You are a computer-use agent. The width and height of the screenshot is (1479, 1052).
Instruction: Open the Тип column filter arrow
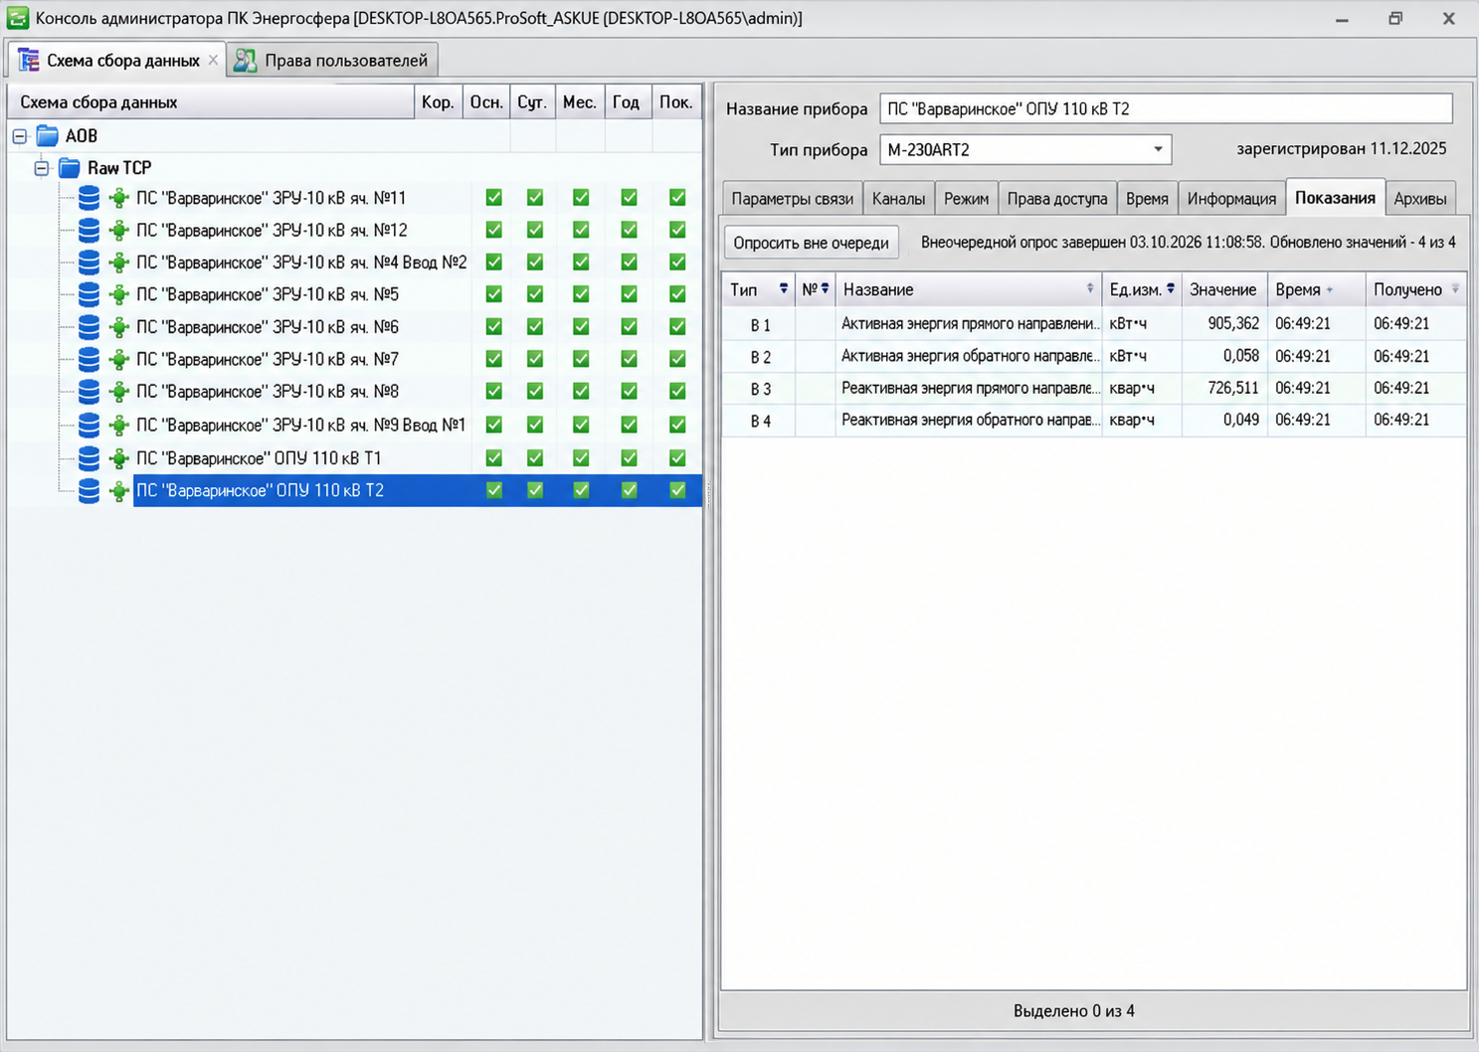point(784,289)
